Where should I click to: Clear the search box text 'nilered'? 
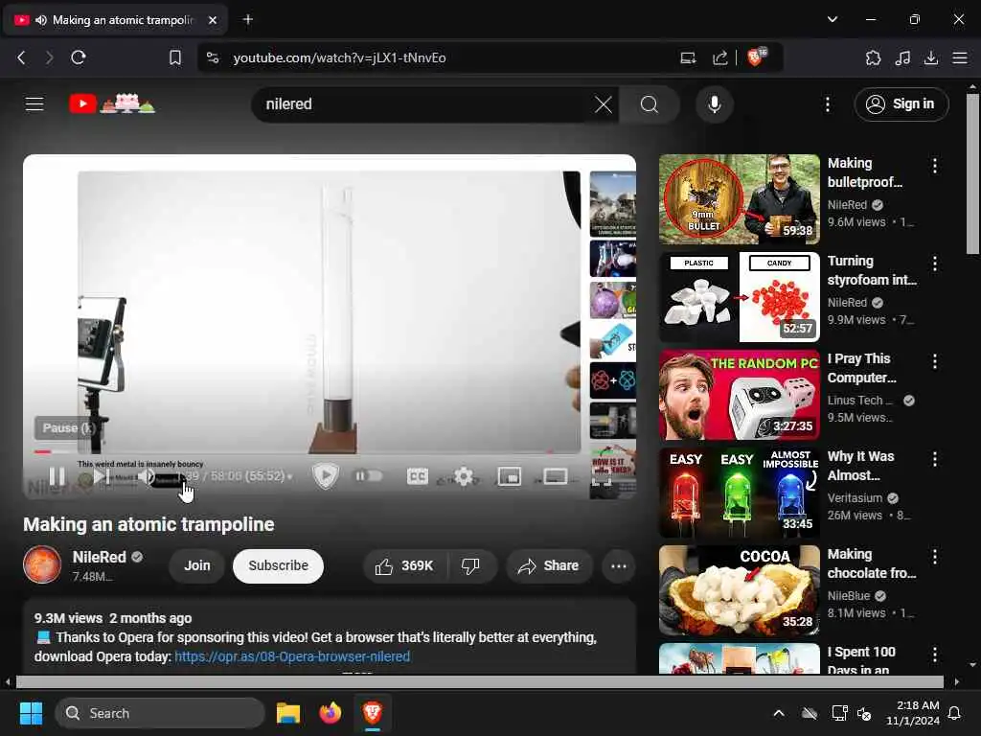[604, 104]
